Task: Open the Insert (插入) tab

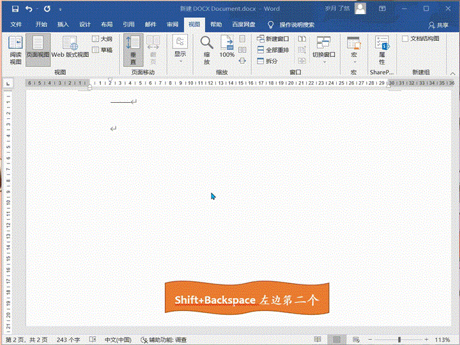Action: pyautogui.click(x=63, y=24)
